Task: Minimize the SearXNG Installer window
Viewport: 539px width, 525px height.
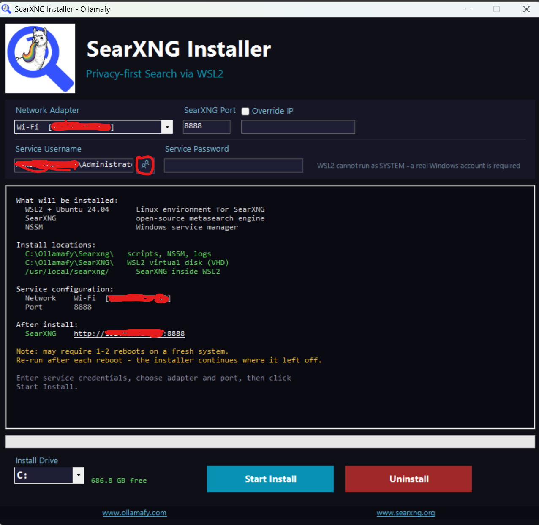Action: pos(467,9)
